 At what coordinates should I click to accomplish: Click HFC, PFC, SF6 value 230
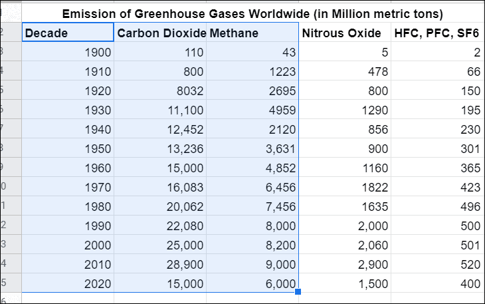click(437, 129)
